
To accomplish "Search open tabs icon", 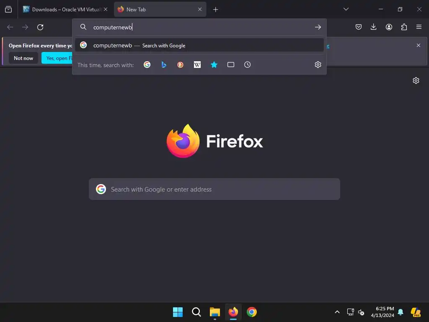I will [231, 65].
